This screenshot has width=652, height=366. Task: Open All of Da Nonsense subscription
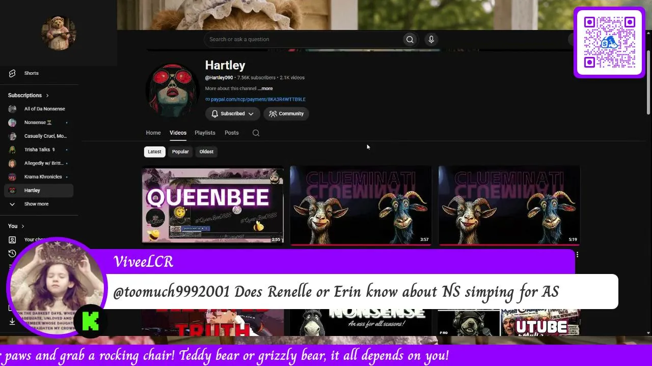[x=45, y=109]
